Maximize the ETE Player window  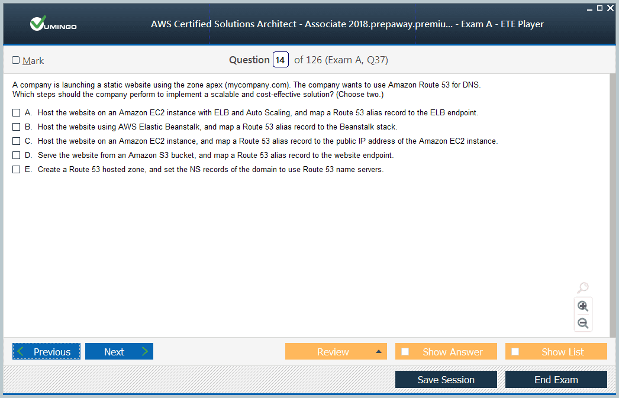tap(599, 8)
